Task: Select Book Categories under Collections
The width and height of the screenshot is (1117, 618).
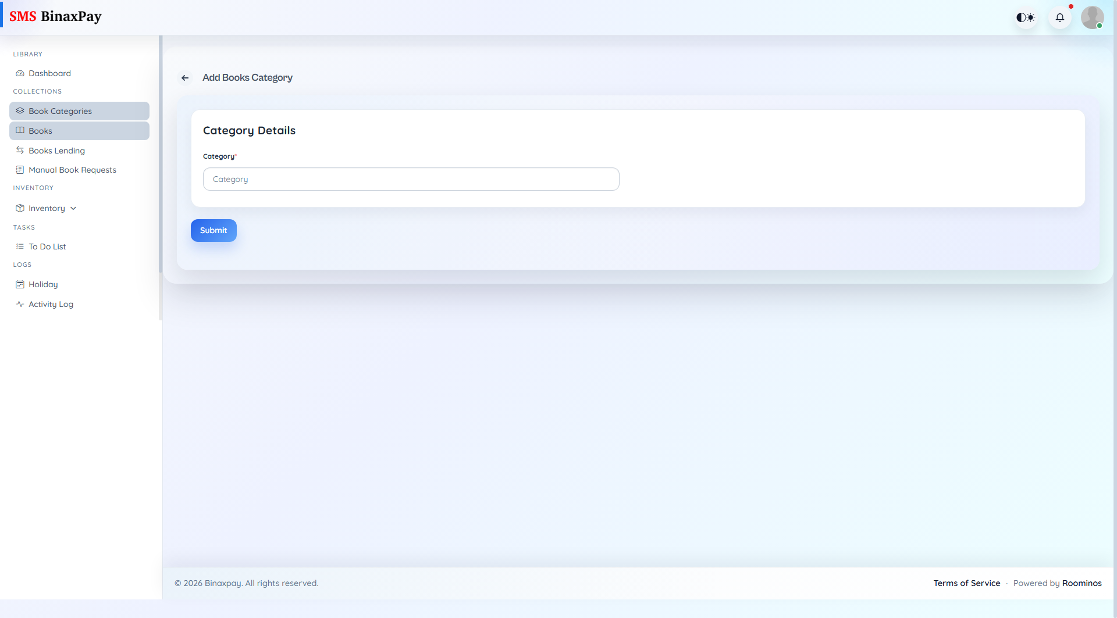Action: 60,110
